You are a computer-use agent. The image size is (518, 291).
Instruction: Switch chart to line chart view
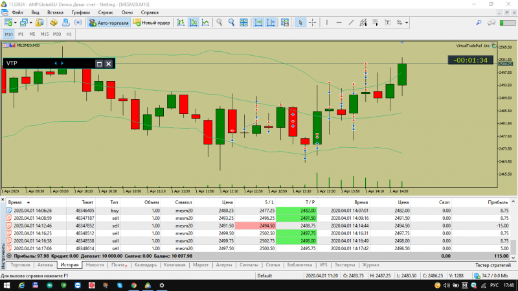(205, 23)
